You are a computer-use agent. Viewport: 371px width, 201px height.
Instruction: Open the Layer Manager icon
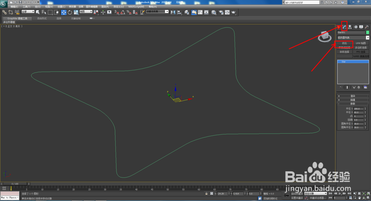(187, 12)
